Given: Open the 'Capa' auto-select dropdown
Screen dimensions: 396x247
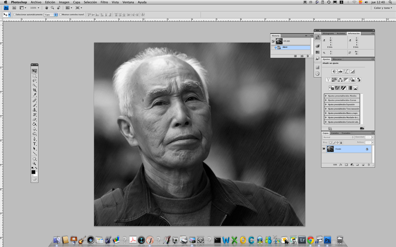Looking at the screenshot, I should (51, 15).
